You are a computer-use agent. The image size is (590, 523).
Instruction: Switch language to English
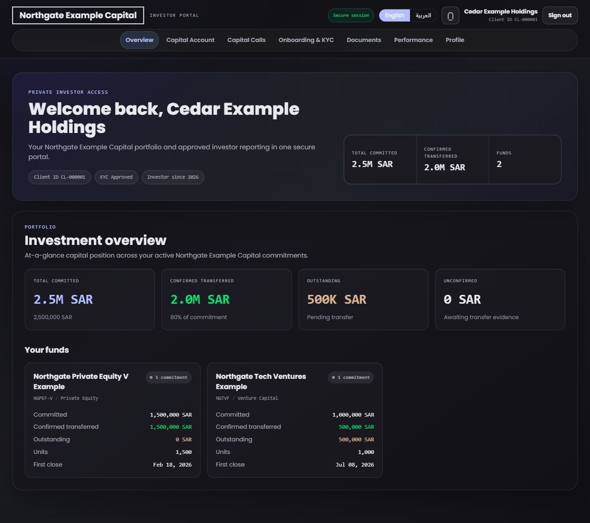click(395, 15)
